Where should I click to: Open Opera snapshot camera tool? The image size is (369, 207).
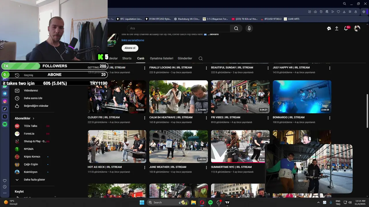coord(315,12)
